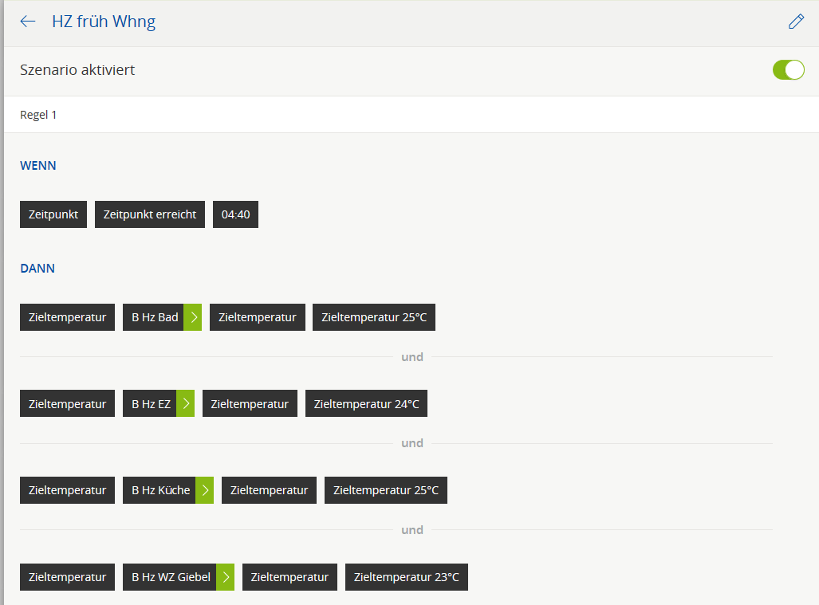The image size is (819, 605).
Task: Open the edit pencil icon
Action: (x=796, y=22)
